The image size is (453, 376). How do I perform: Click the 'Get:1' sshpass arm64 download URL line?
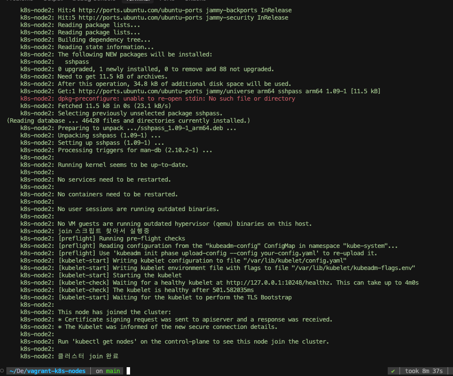click(201, 91)
